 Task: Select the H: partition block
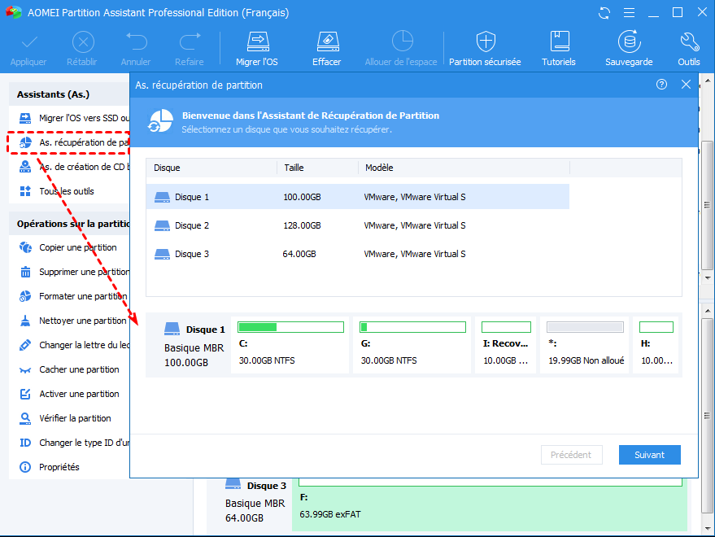pos(656,345)
